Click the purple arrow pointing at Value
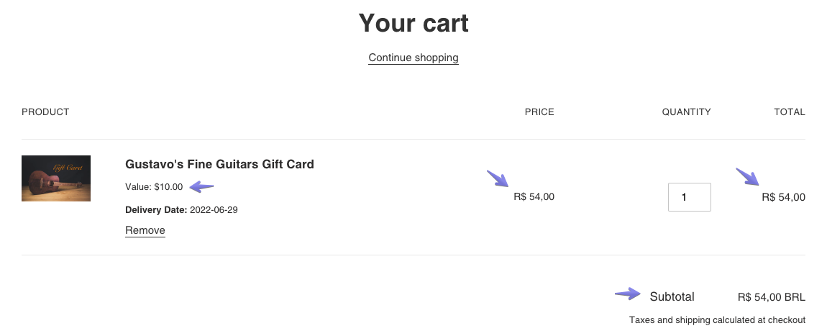 click(202, 187)
